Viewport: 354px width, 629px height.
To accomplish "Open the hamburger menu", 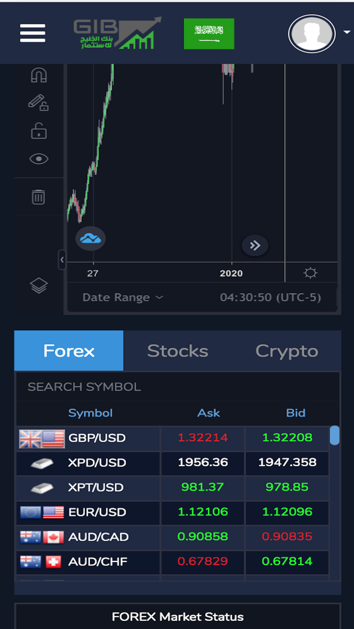I will [x=33, y=33].
